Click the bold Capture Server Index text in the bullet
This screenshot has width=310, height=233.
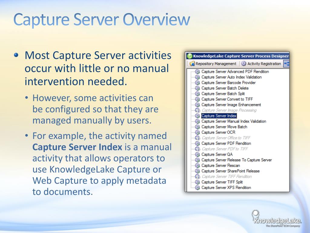77,147
